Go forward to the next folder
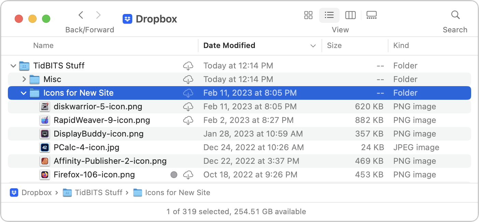The height and width of the screenshot is (222, 479). point(98,15)
